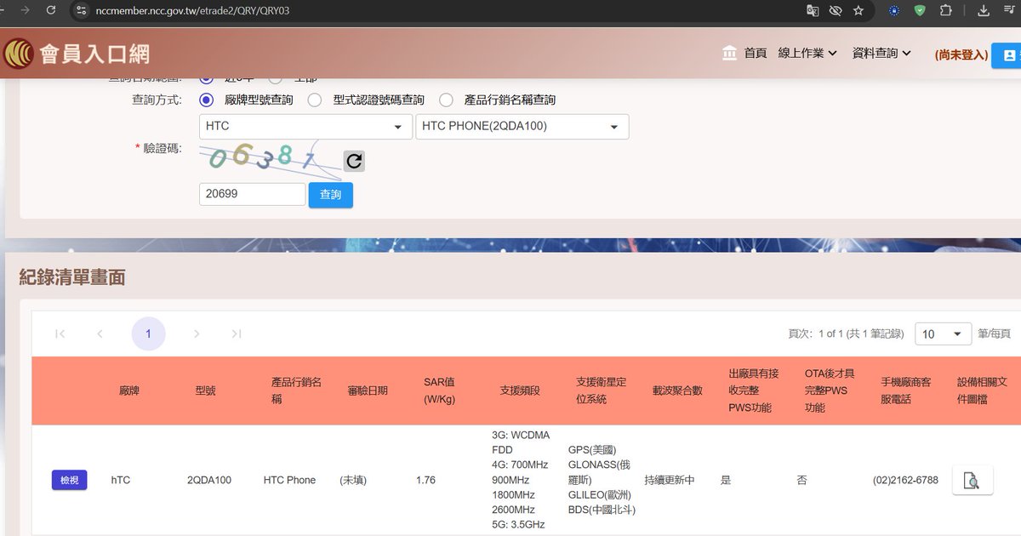Viewport: 1021px width, 536px height.
Task: Click the 審驗日期 column header
Action: pyautogui.click(x=368, y=391)
